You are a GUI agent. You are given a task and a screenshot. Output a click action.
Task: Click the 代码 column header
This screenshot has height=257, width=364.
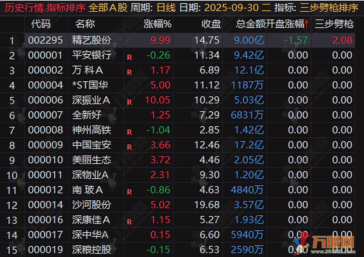point(41,24)
